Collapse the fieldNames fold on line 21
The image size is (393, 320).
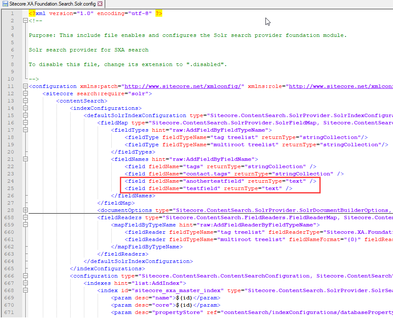tap(25, 159)
